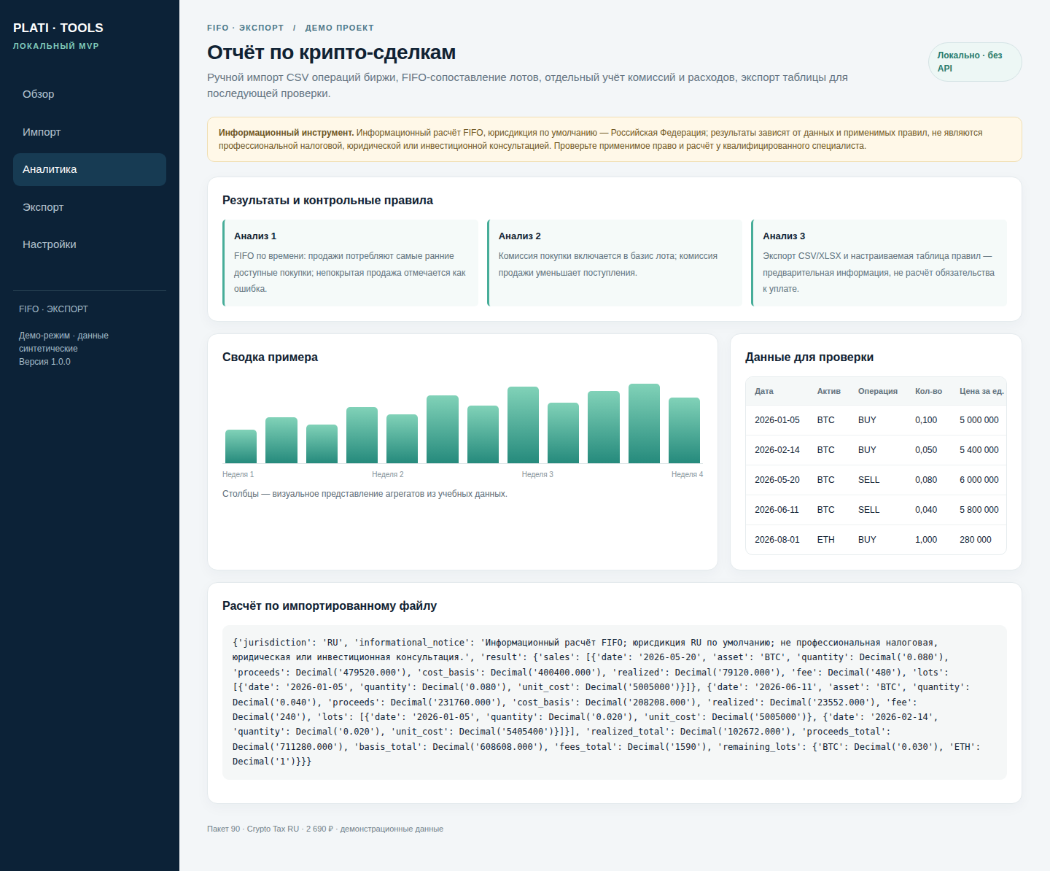Select the date cell 2026-08-01
Image resolution: width=1050 pixels, height=871 pixels.
[777, 540]
